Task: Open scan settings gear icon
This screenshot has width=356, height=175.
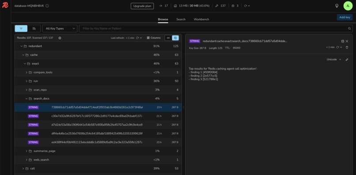Action: tap(60, 38)
